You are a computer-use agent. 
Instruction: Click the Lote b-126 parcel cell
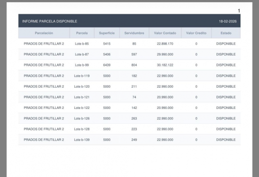(x=82, y=119)
